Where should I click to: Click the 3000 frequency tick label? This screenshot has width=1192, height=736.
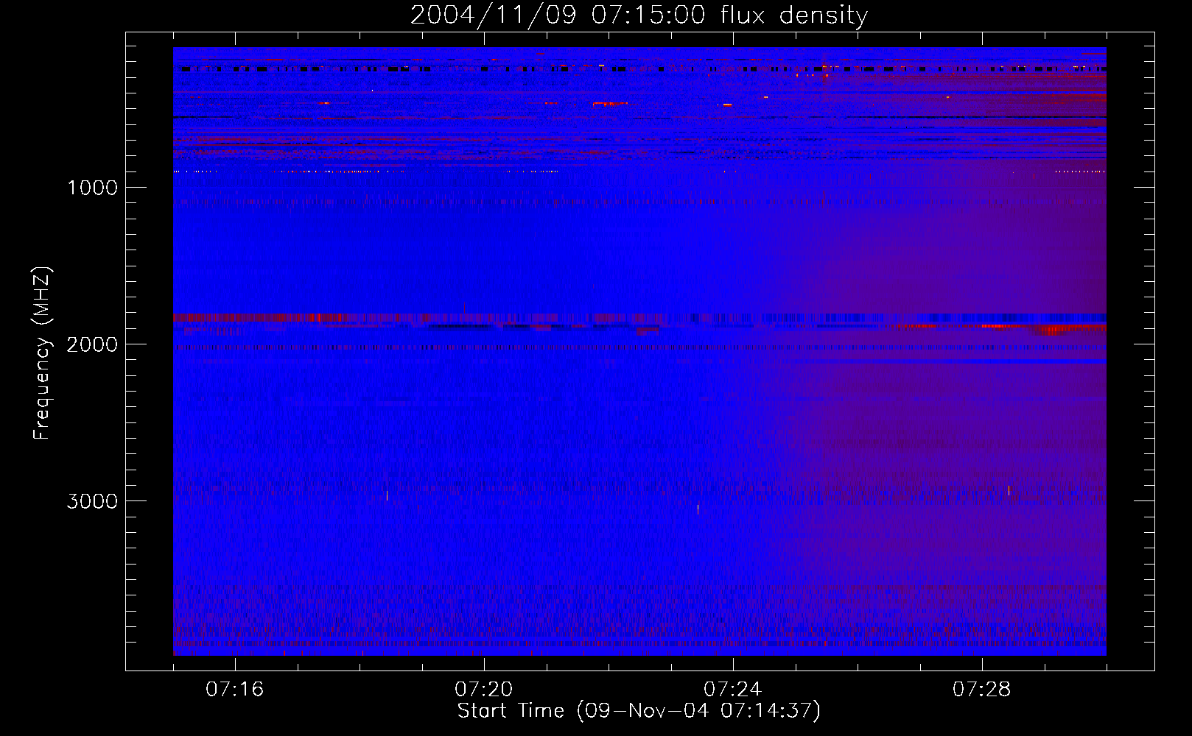pos(92,501)
